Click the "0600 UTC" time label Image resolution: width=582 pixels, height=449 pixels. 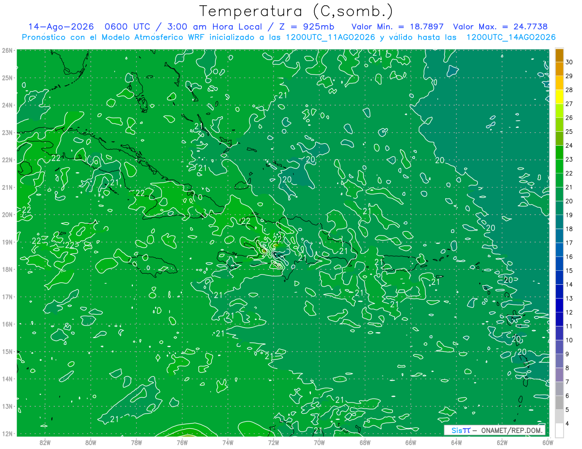[127, 27]
